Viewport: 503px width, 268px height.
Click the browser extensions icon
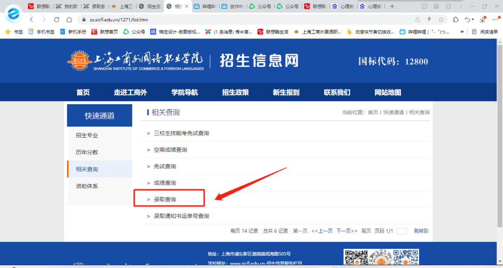click(455, 20)
